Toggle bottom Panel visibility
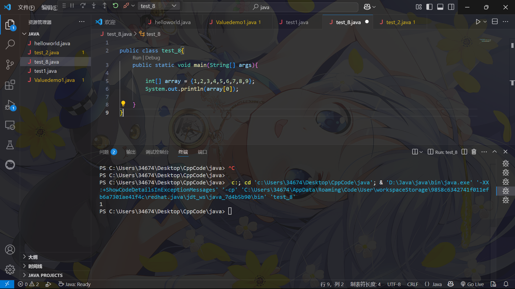515x289 pixels. point(440,7)
